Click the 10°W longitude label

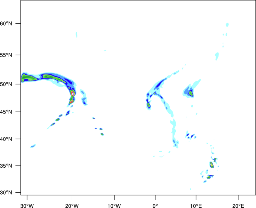pos(114,206)
